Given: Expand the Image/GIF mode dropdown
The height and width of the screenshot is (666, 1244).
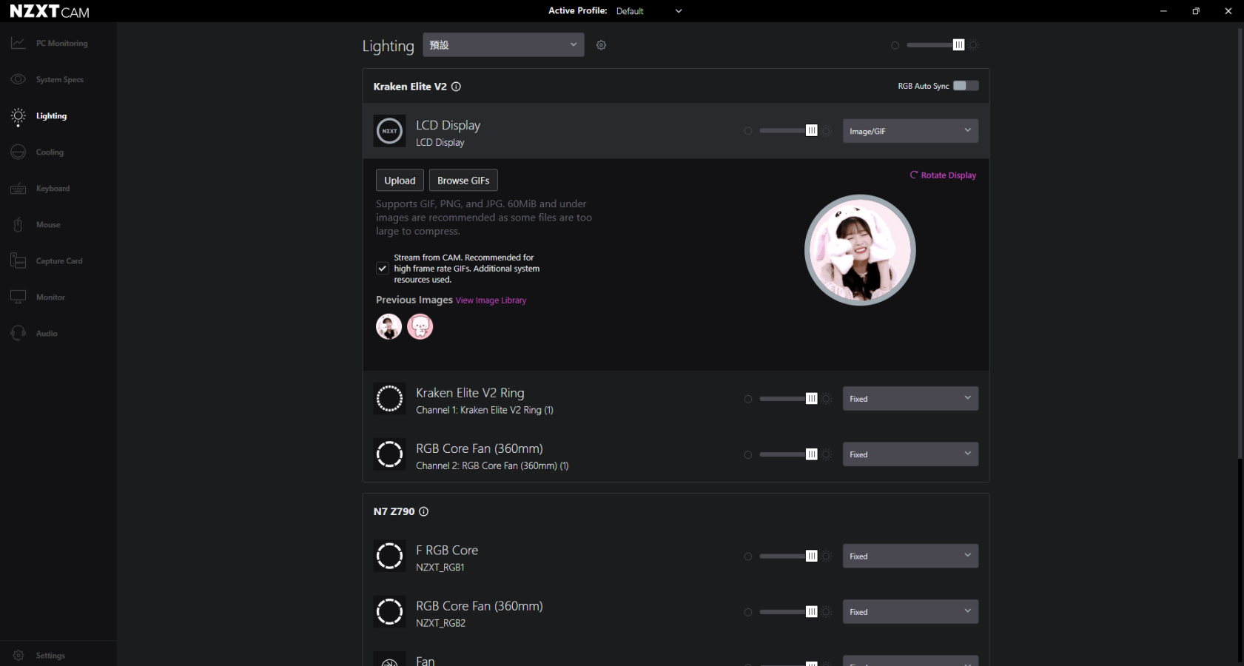Looking at the screenshot, I should pyautogui.click(x=910, y=131).
